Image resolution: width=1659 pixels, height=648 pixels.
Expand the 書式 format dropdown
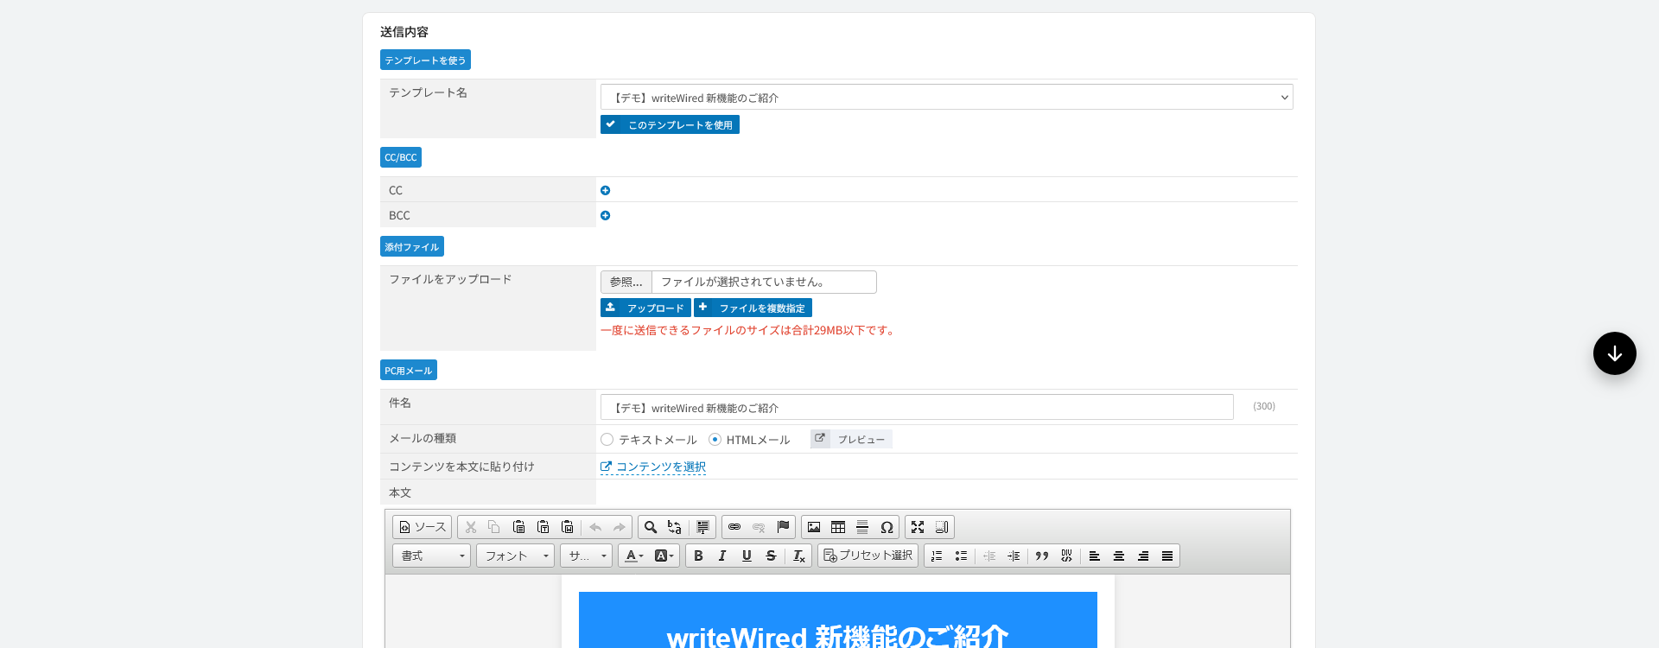(431, 556)
